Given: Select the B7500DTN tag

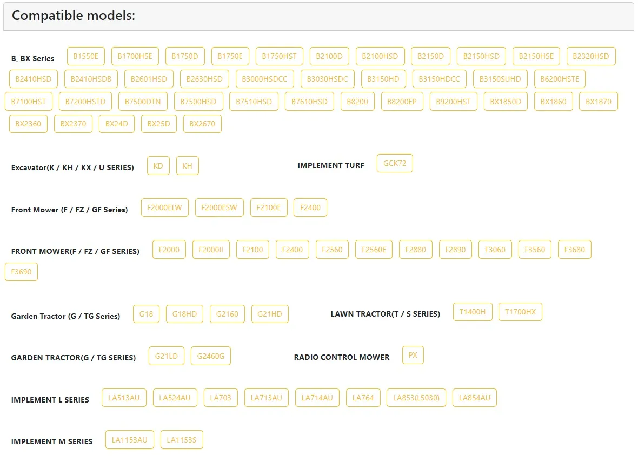Looking at the screenshot, I should click(143, 102).
